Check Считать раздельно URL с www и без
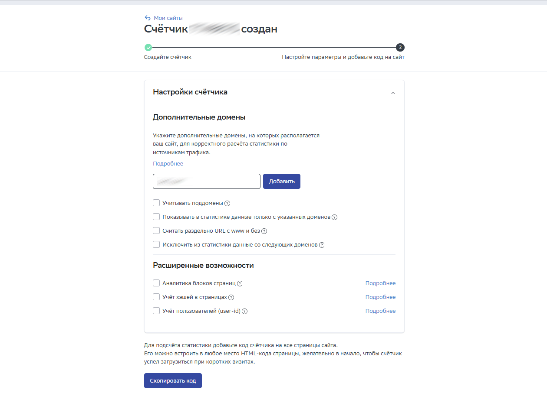Screen dimensions: 547x393 pos(156,230)
